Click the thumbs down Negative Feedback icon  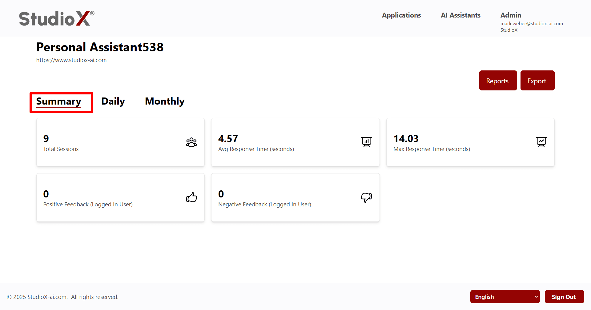(366, 197)
